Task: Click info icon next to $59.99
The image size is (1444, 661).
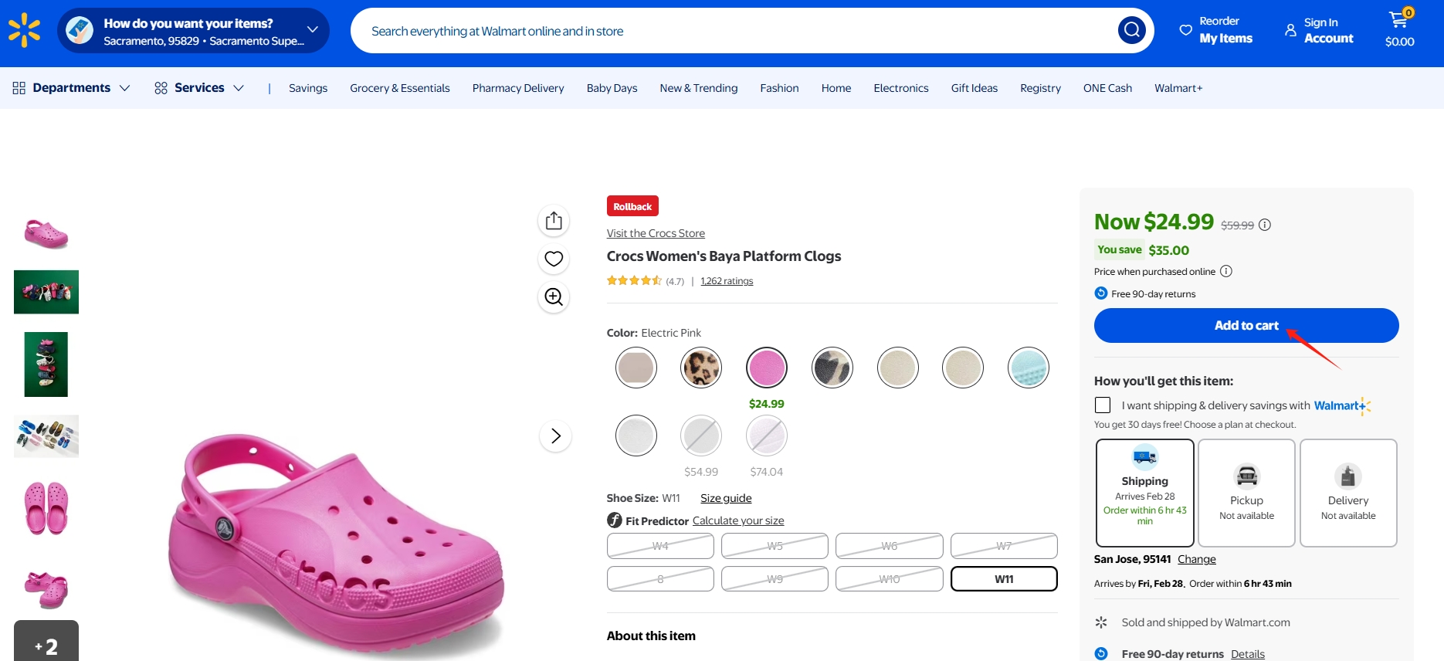Action: (x=1265, y=225)
